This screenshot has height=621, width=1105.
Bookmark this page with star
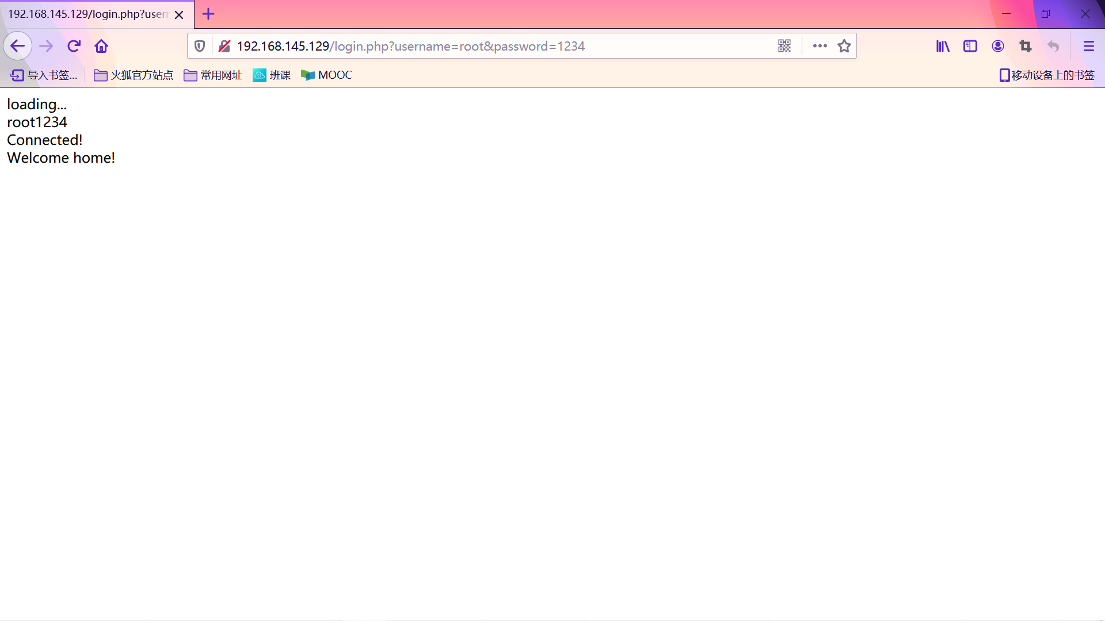click(x=844, y=46)
